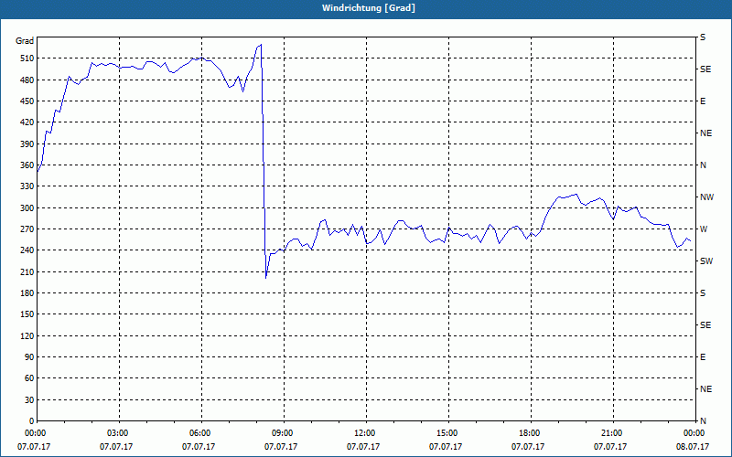The height and width of the screenshot is (457, 732).
Task: Select the 450 value on the degree axis
Action: click(x=27, y=101)
